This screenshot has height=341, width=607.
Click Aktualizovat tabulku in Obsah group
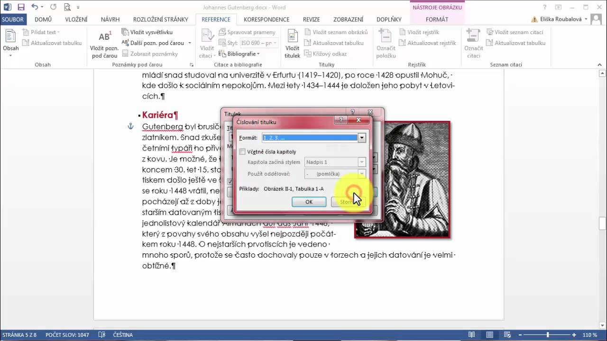(52, 43)
